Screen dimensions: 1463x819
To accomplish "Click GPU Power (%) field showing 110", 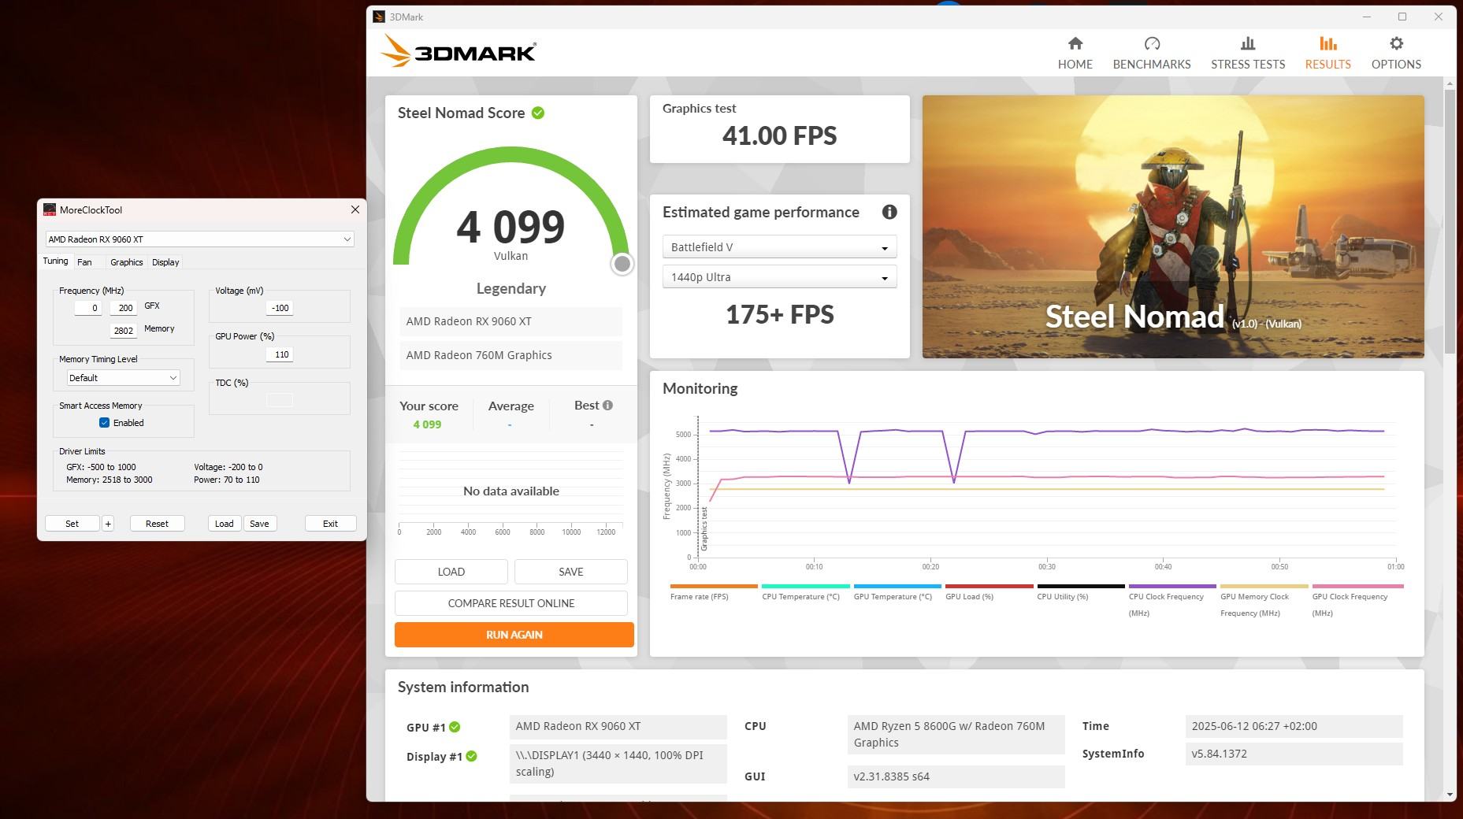I will pos(280,354).
